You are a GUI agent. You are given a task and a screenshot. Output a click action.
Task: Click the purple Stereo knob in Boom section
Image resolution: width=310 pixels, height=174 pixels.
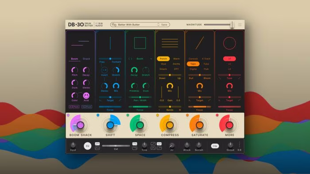[86, 83]
